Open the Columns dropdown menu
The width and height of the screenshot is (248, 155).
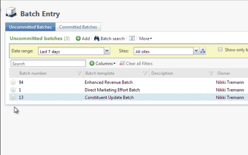click(102, 63)
